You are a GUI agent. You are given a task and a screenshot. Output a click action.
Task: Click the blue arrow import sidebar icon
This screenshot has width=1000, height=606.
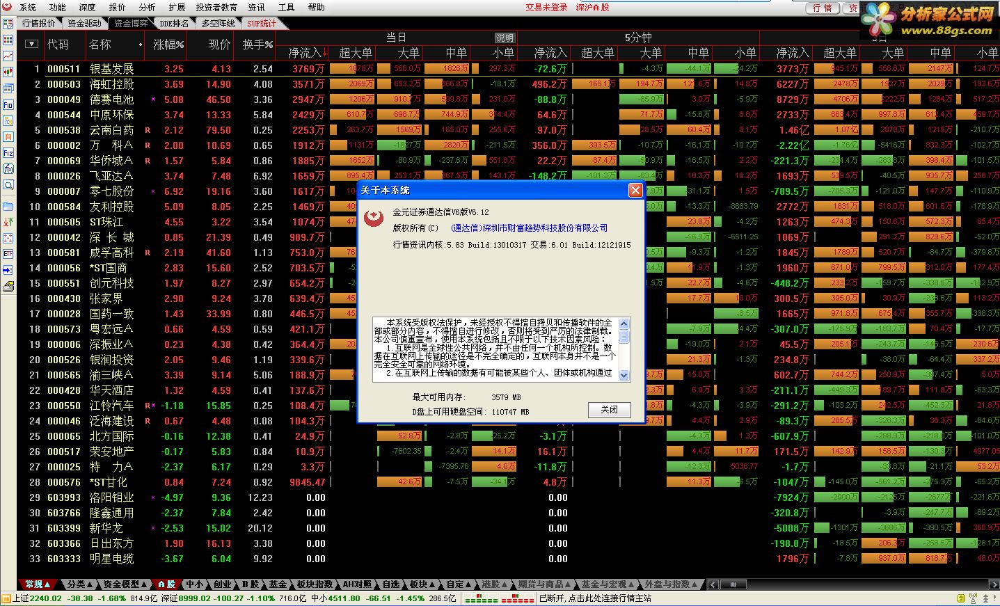[8, 270]
